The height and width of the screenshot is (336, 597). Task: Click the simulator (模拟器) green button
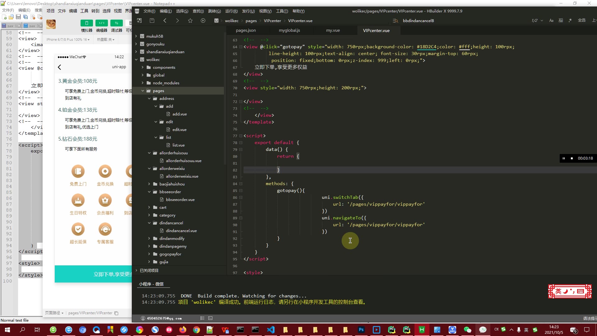click(87, 23)
